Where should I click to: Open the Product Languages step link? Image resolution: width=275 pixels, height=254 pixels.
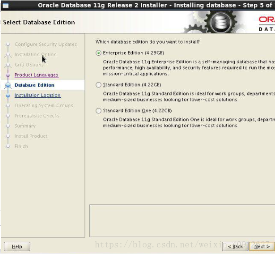36,75
